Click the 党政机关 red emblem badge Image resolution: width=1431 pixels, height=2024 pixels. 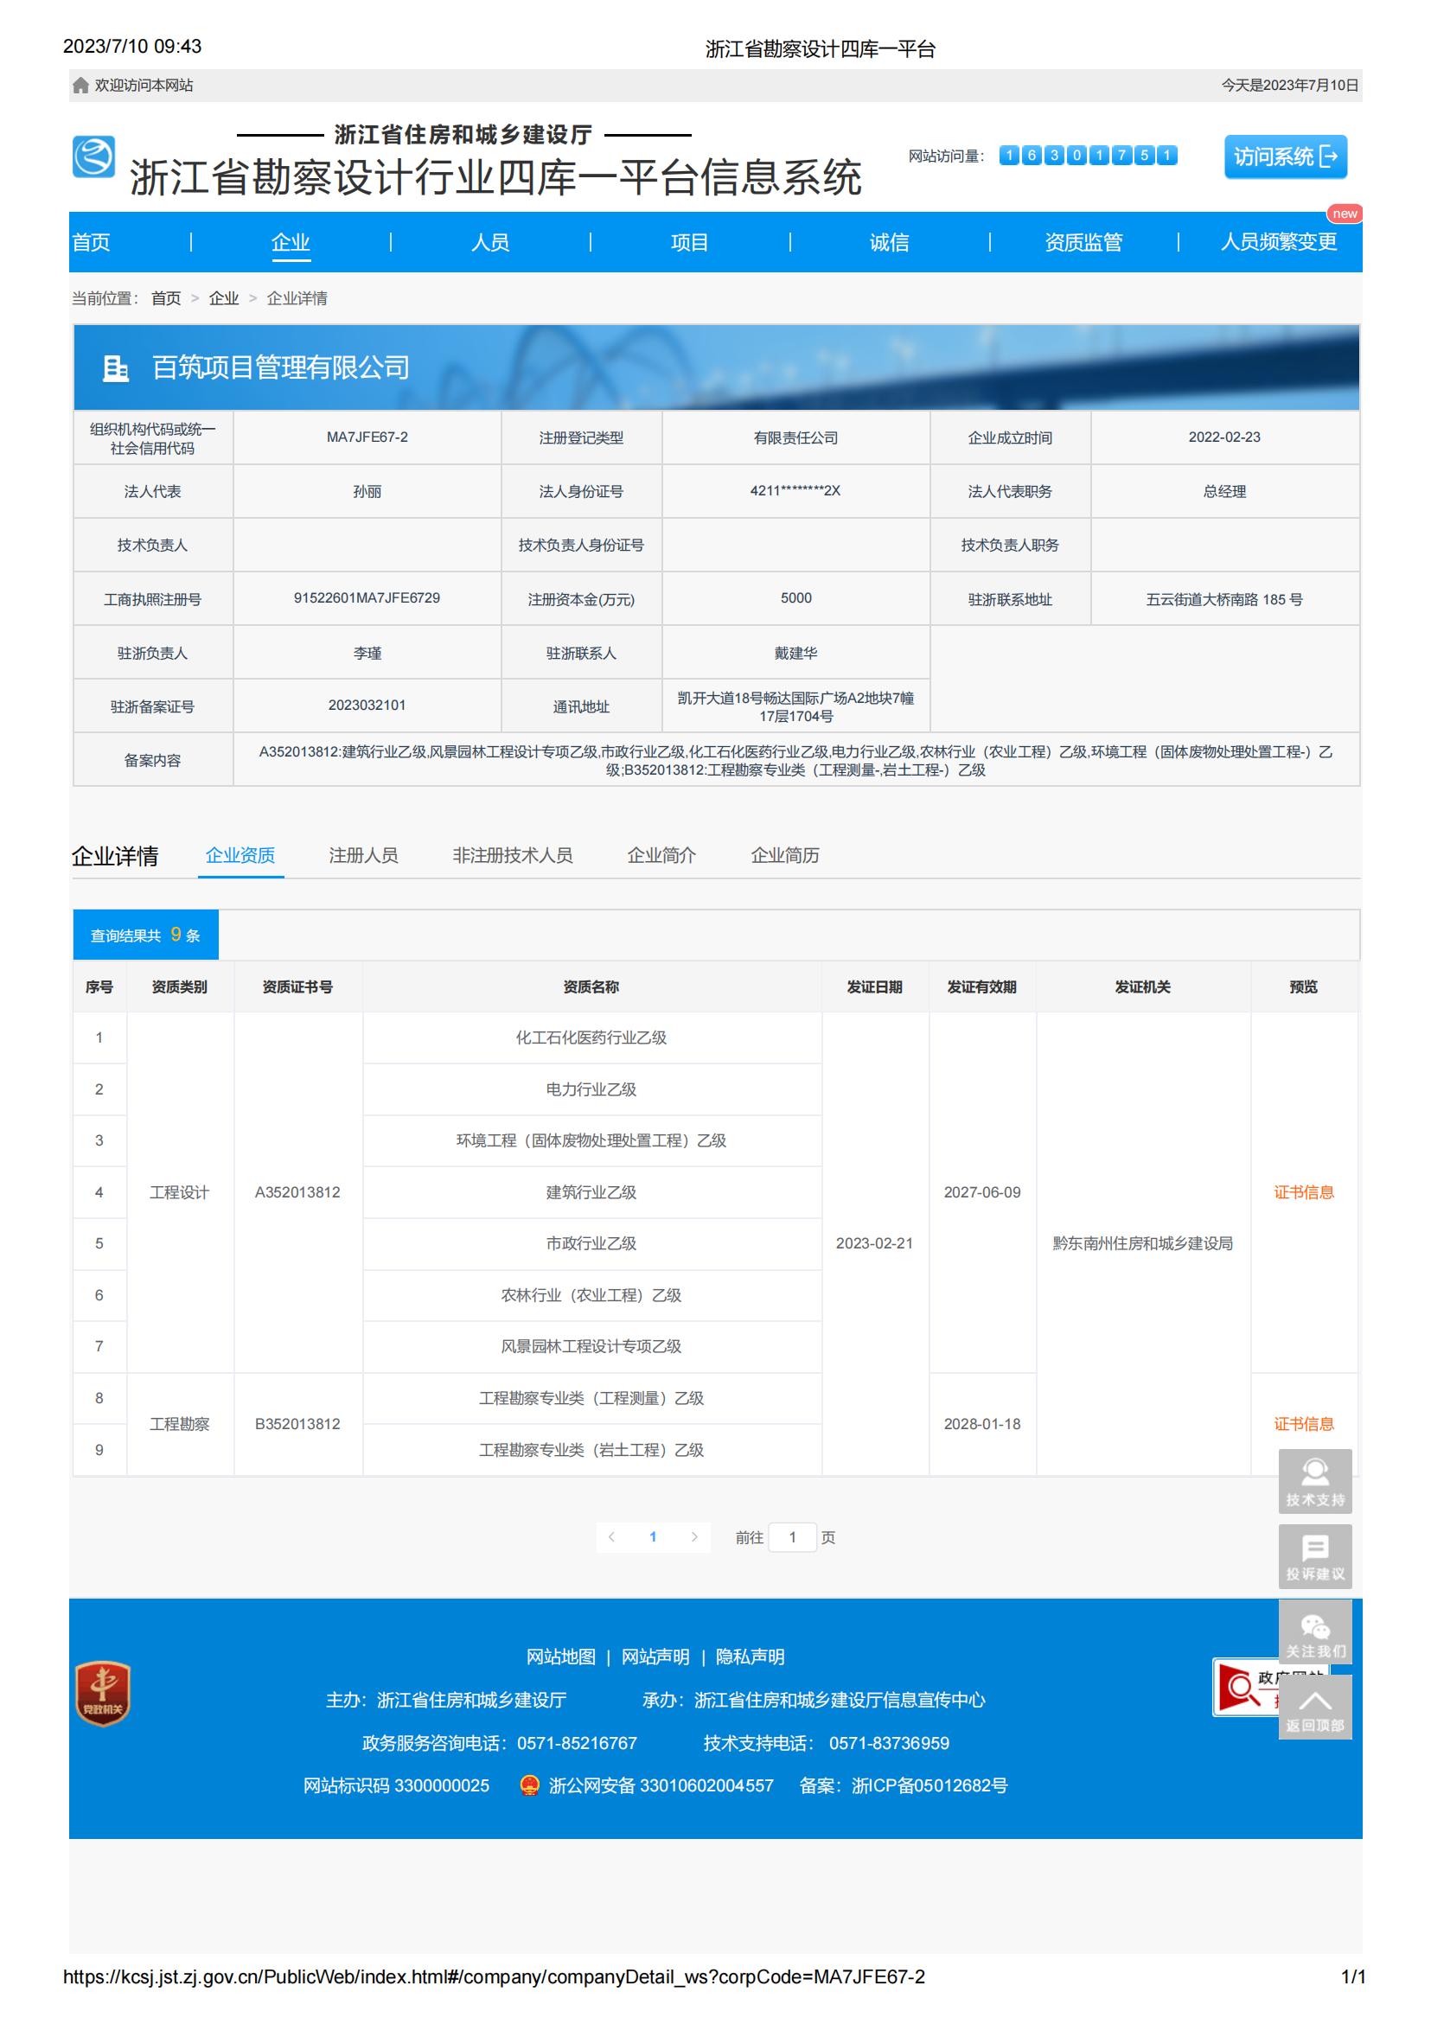pyautogui.click(x=103, y=1694)
